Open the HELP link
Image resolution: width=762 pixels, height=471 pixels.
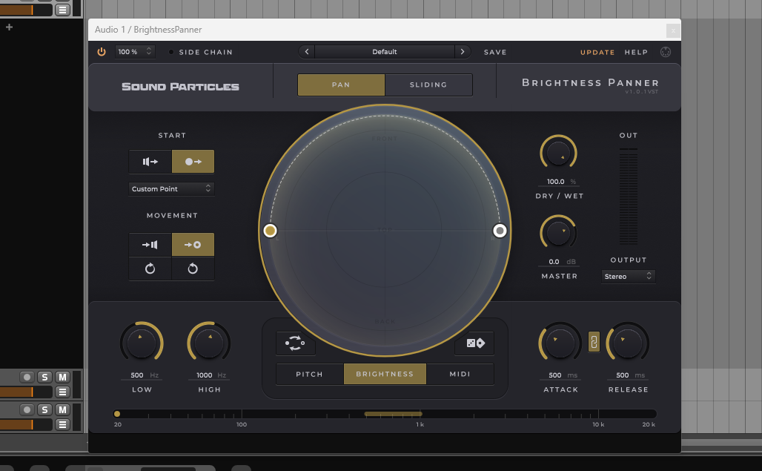pyautogui.click(x=636, y=52)
